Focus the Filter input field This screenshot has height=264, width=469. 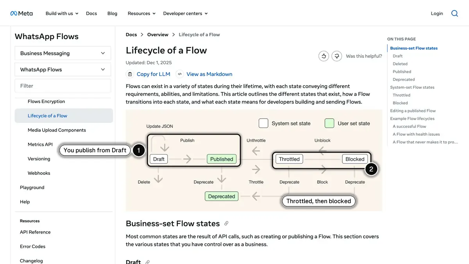[63, 86]
